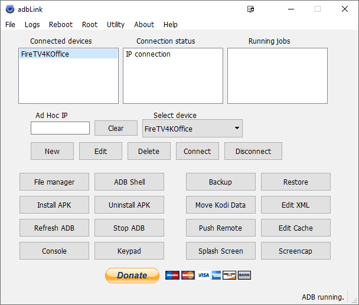This screenshot has height=305, width=359.
Task: Click the Bank payment icon
Action: click(244, 275)
